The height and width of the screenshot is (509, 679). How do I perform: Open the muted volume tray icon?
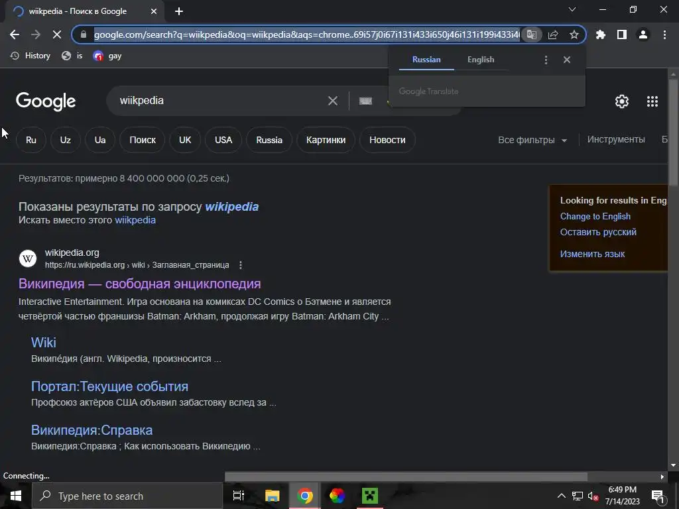click(593, 496)
